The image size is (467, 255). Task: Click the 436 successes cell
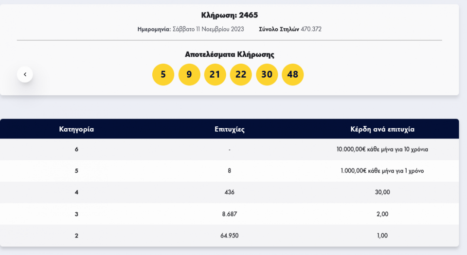(x=229, y=192)
